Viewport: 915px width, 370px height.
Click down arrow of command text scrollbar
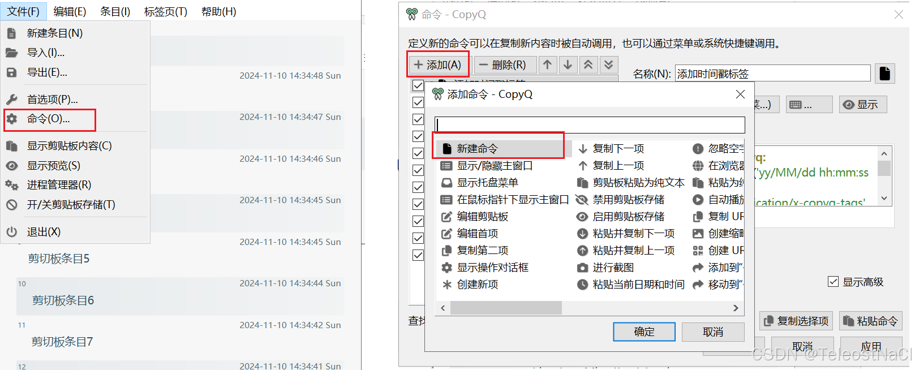(884, 199)
